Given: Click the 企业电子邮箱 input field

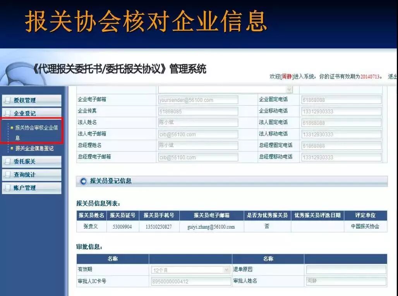Looking at the screenshot, I should (198, 100).
